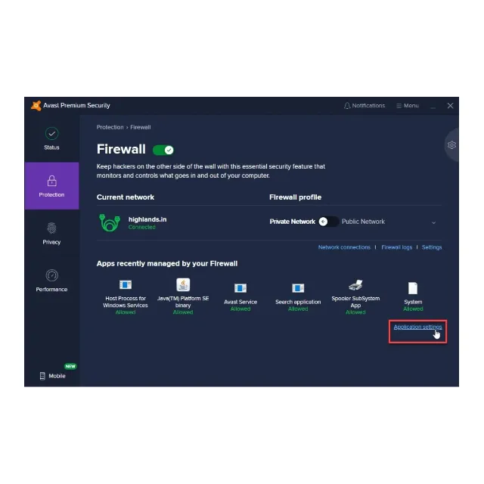The height and width of the screenshot is (484, 484).
Task: Click the Avast Service app icon
Action: (x=240, y=288)
